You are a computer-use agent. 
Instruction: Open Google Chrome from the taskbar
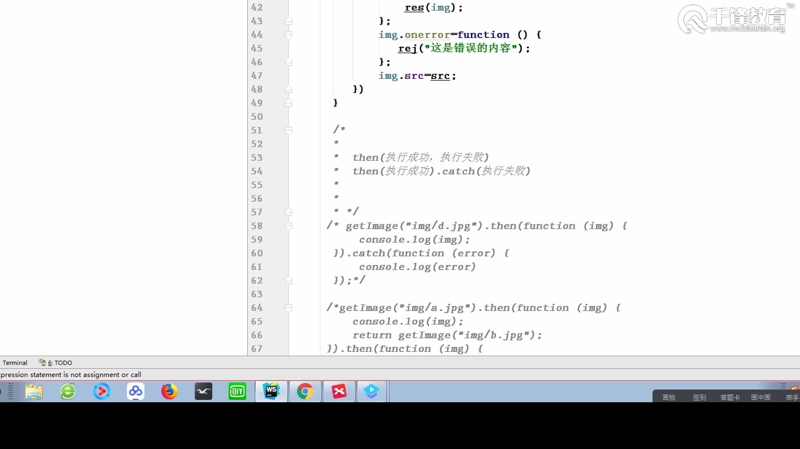coord(305,391)
